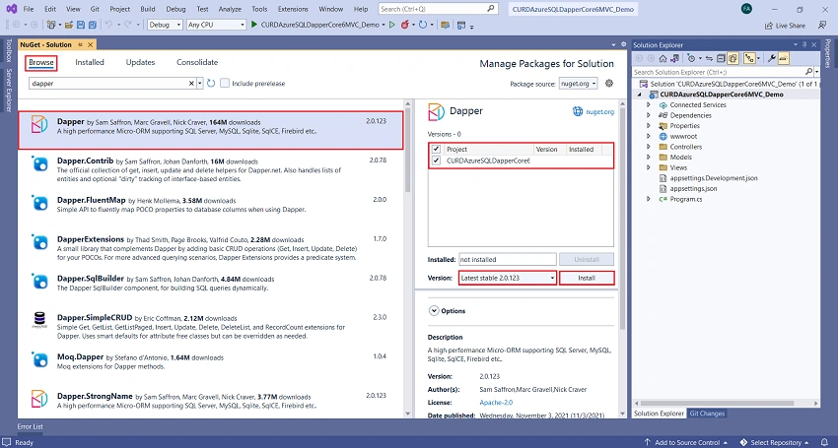Viewport: 838px width, 448px height.
Task: Click in the Search Solution Explorer field
Action: (721, 72)
